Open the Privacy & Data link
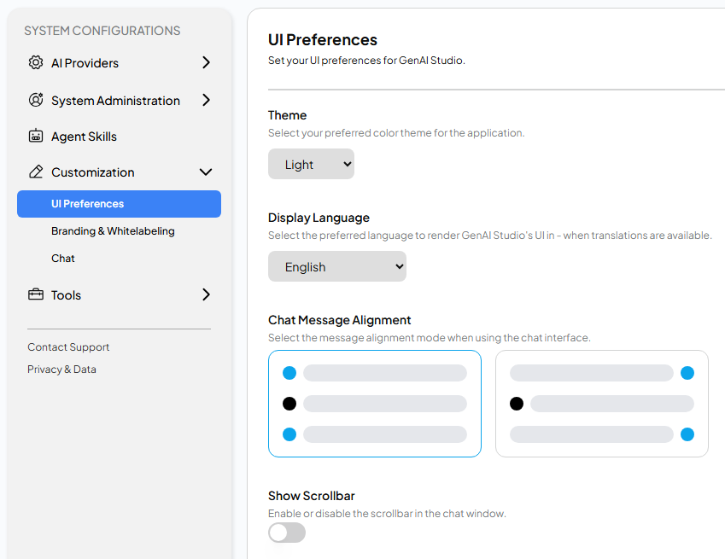The image size is (725, 559). click(x=61, y=370)
